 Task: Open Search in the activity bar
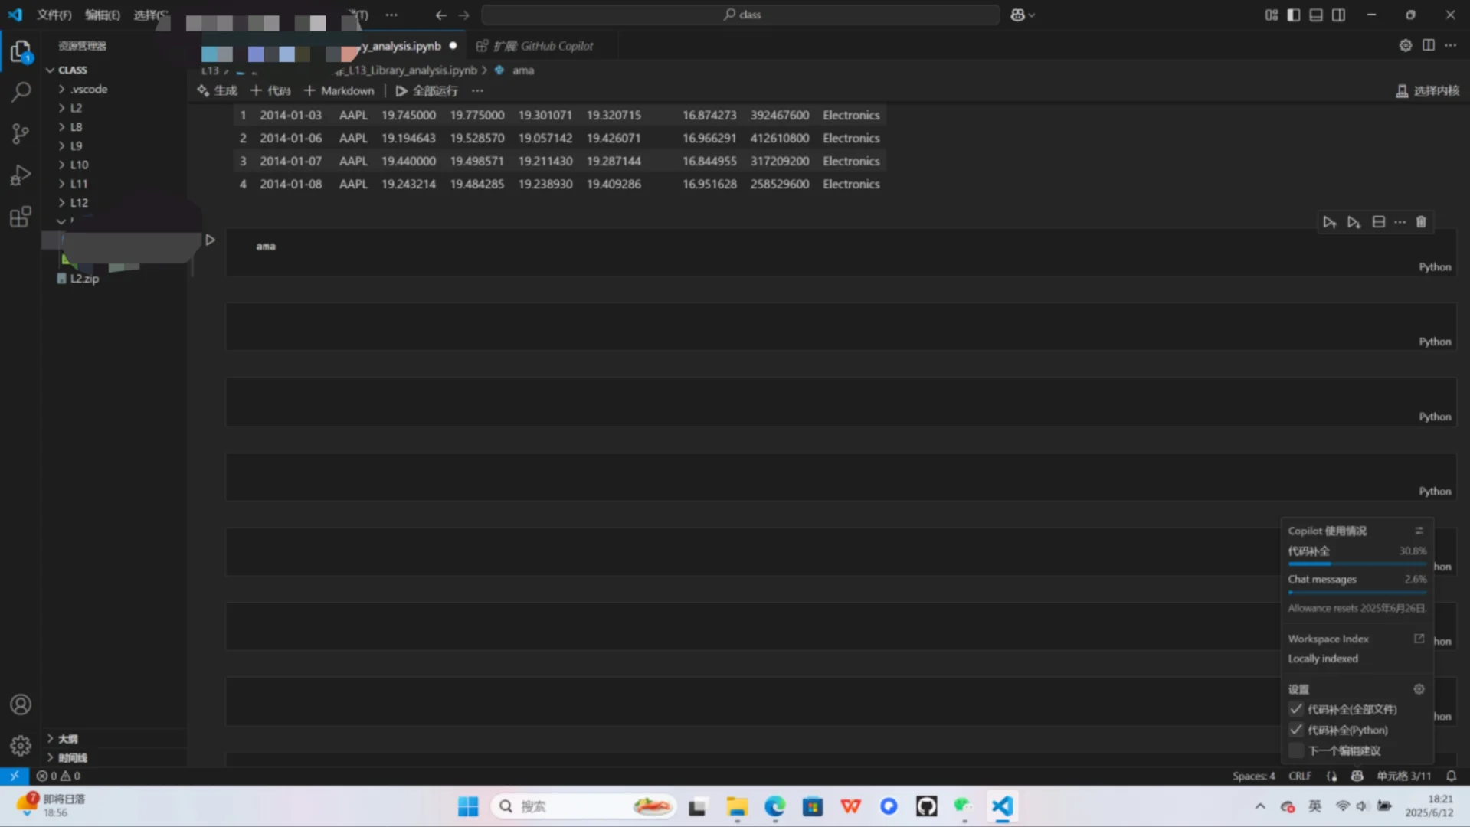click(20, 91)
